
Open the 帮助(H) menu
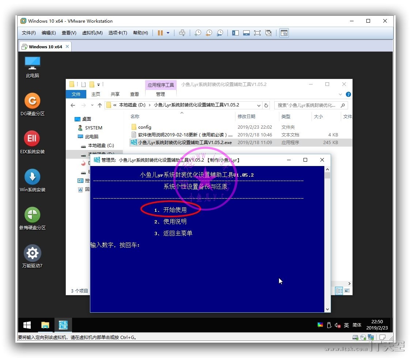tap(140, 33)
